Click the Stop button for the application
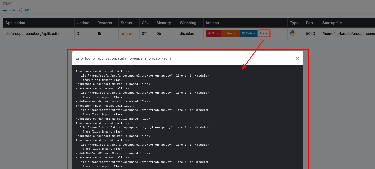Image resolution: width=375 pixels, height=169 pixels. click(x=213, y=33)
